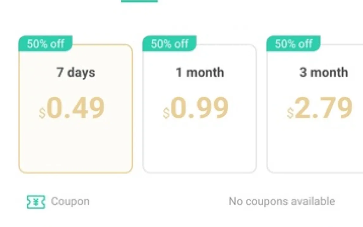Click the 7 days title text
The image size is (363, 227).
[x=76, y=73]
